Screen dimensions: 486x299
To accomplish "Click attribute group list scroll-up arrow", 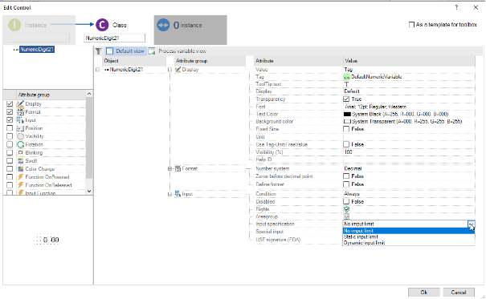I will tap(89, 94).
